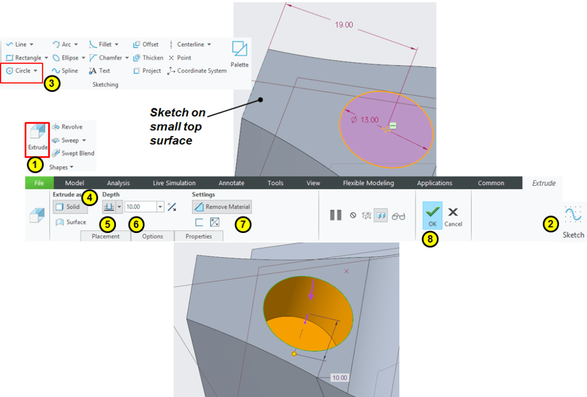
Task: Click the Sketch icon at right
Action: (573, 220)
